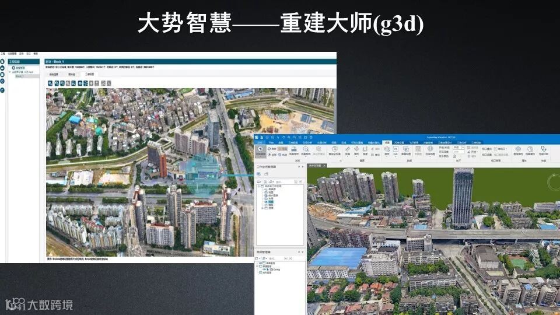Click the 全球 globe view button in SuperMap ribbon
560x315 pixels.
coord(272,155)
